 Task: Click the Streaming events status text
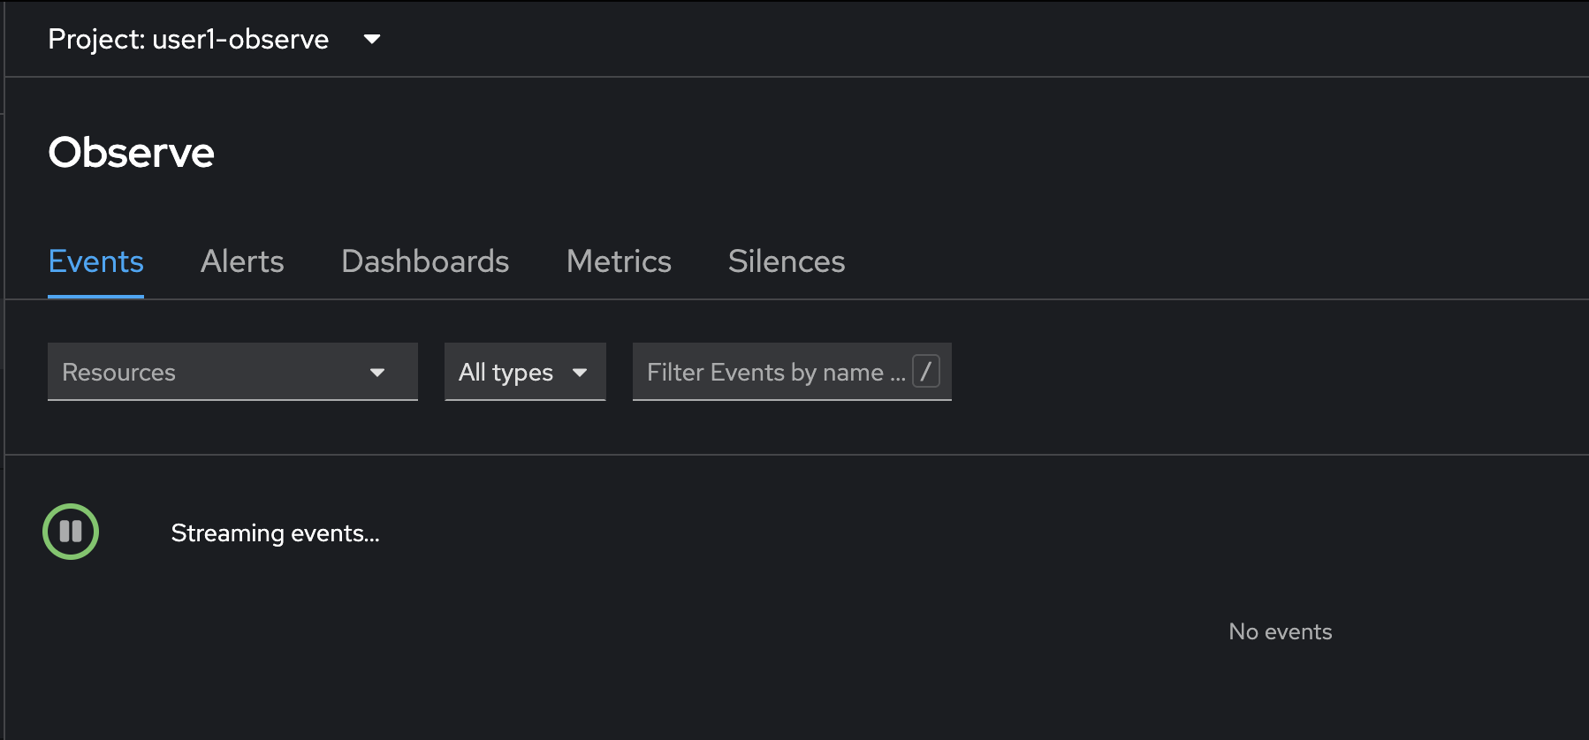click(275, 533)
